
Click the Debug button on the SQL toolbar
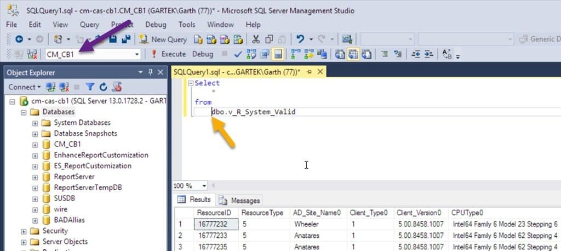tap(203, 54)
